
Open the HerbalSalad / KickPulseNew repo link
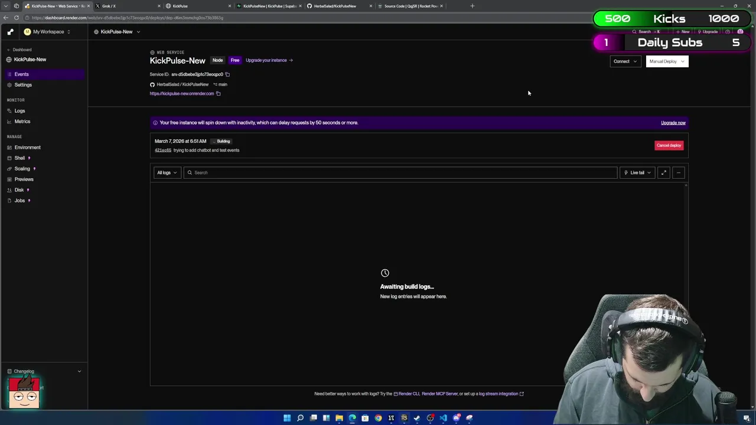[183, 84]
